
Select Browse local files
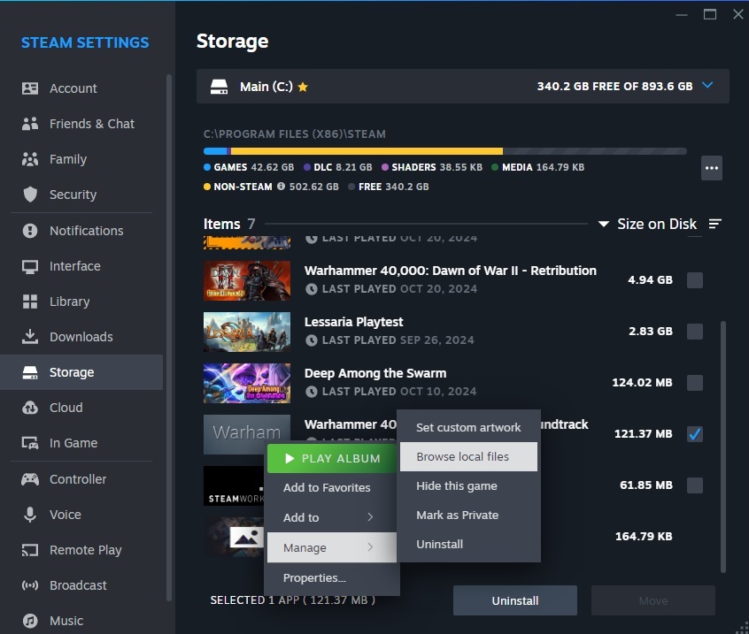tap(468, 456)
